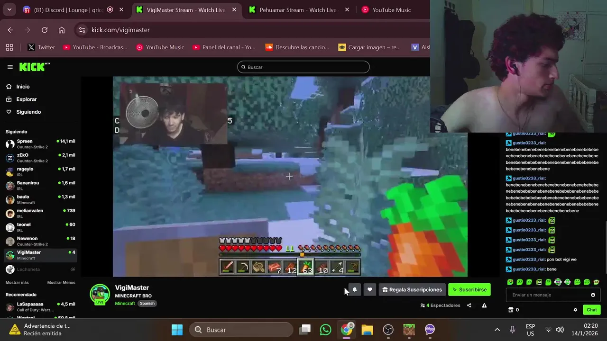This screenshot has width=607, height=341.
Task: Open YouTube - Broadcas... bookmark
Action: tap(95, 47)
